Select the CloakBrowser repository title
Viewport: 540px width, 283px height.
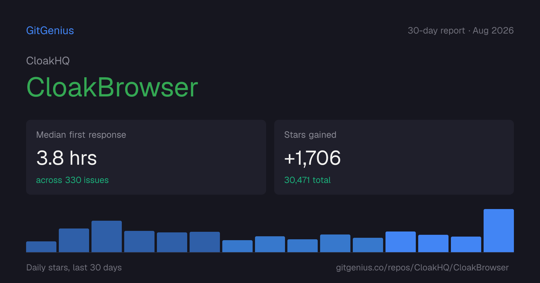(112, 87)
